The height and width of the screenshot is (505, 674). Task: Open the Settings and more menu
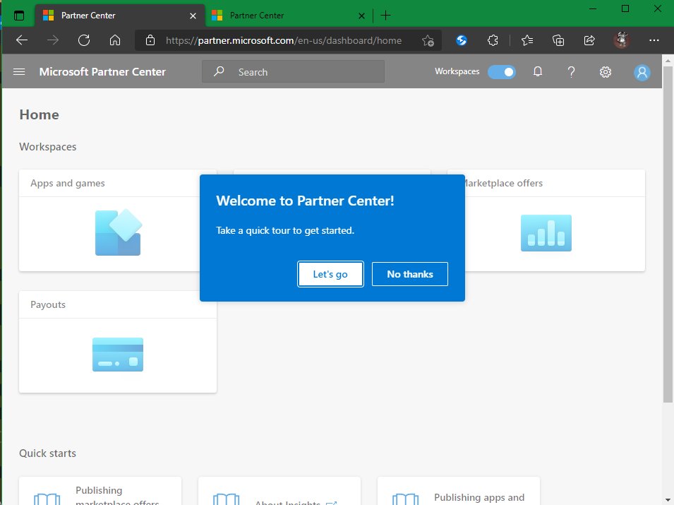point(654,40)
